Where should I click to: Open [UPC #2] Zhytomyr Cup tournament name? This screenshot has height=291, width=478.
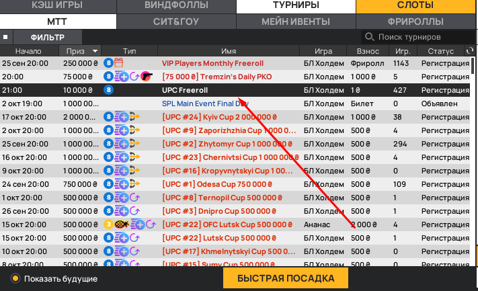[227, 144]
